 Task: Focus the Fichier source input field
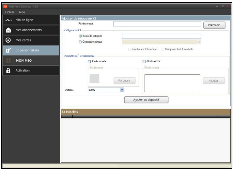(157, 24)
